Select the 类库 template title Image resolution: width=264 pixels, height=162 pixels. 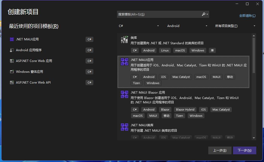point(134,38)
